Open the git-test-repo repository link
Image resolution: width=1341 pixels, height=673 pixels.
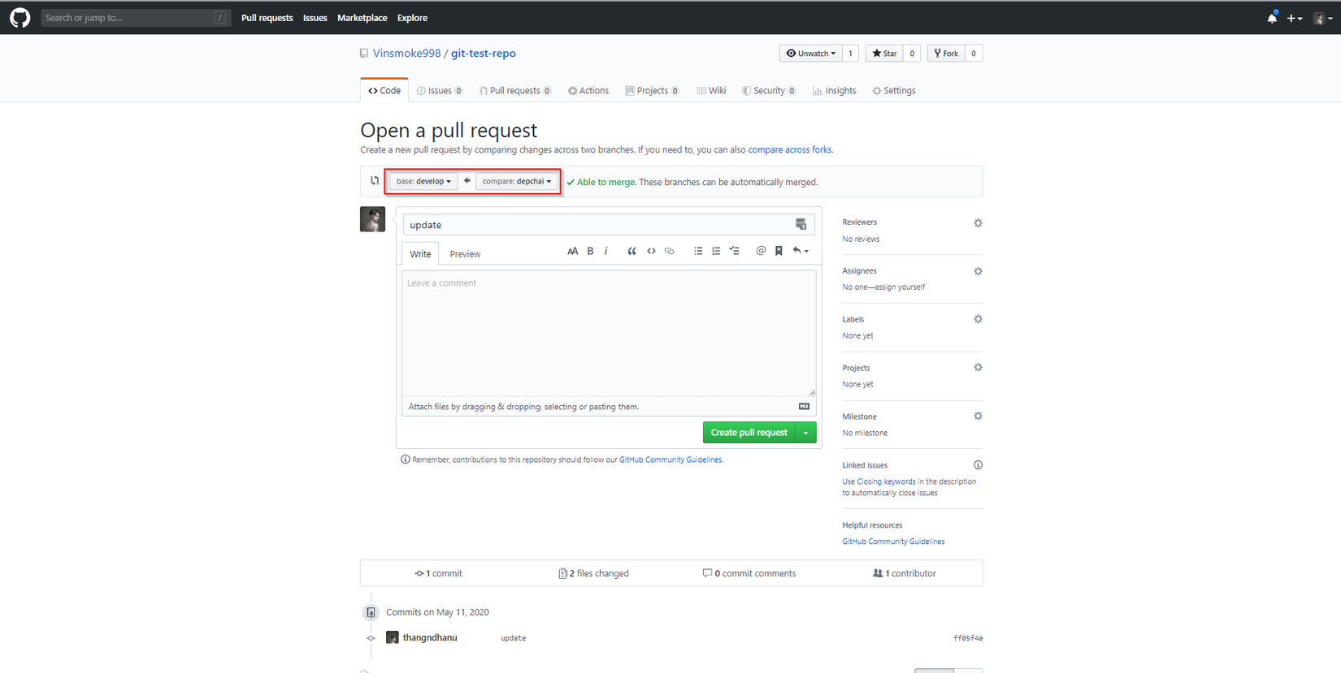coord(484,54)
